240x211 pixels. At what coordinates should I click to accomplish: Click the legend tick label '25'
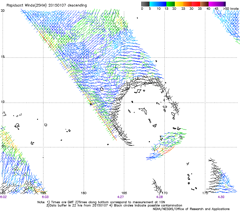[183, 9]
